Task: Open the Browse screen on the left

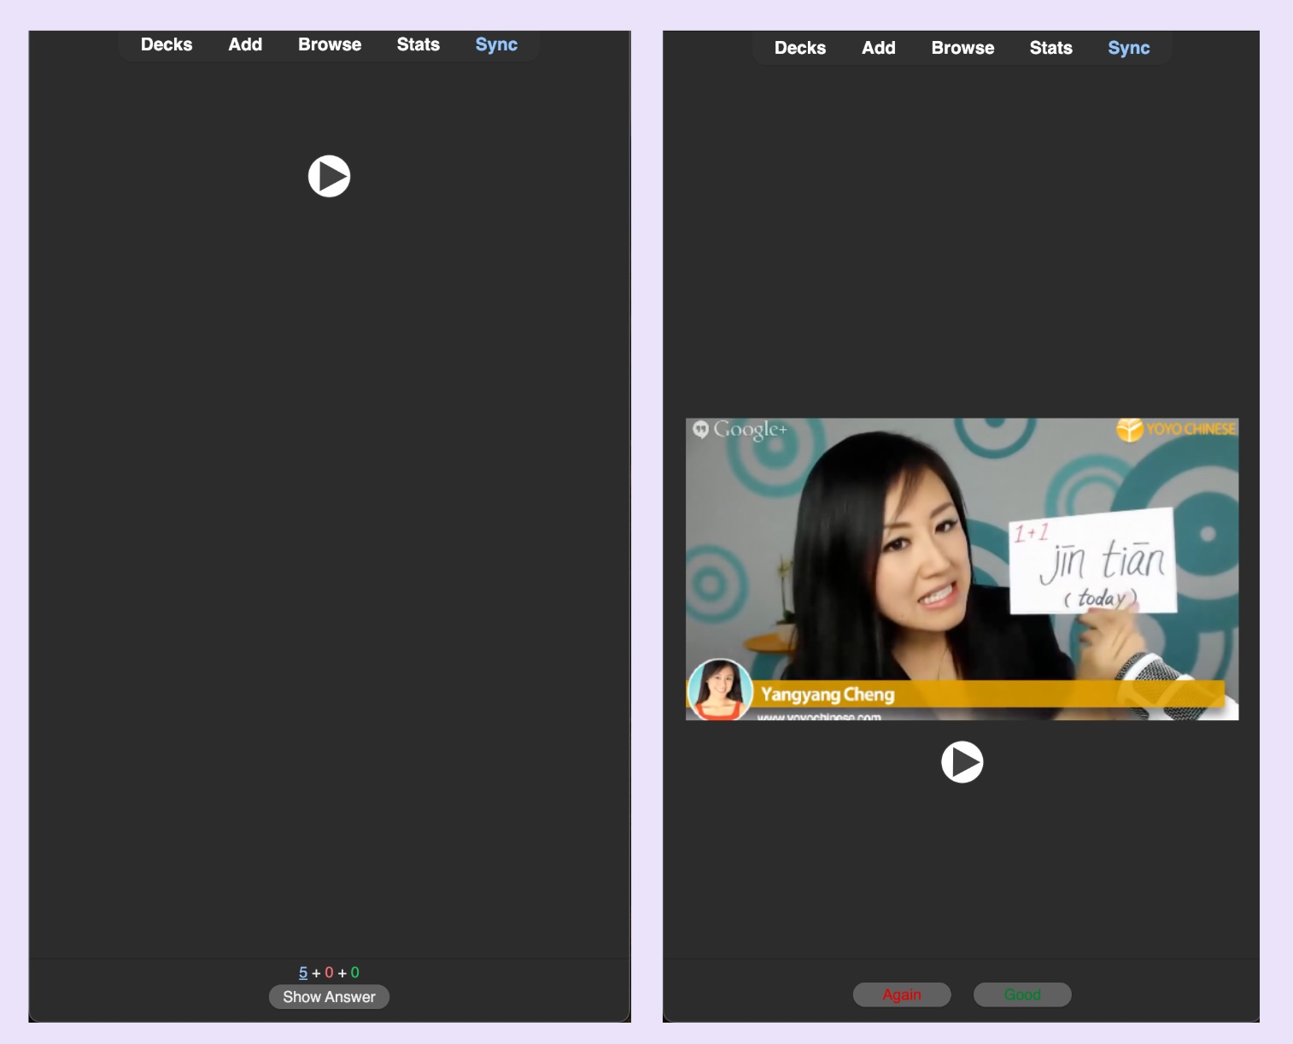Action: click(330, 44)
